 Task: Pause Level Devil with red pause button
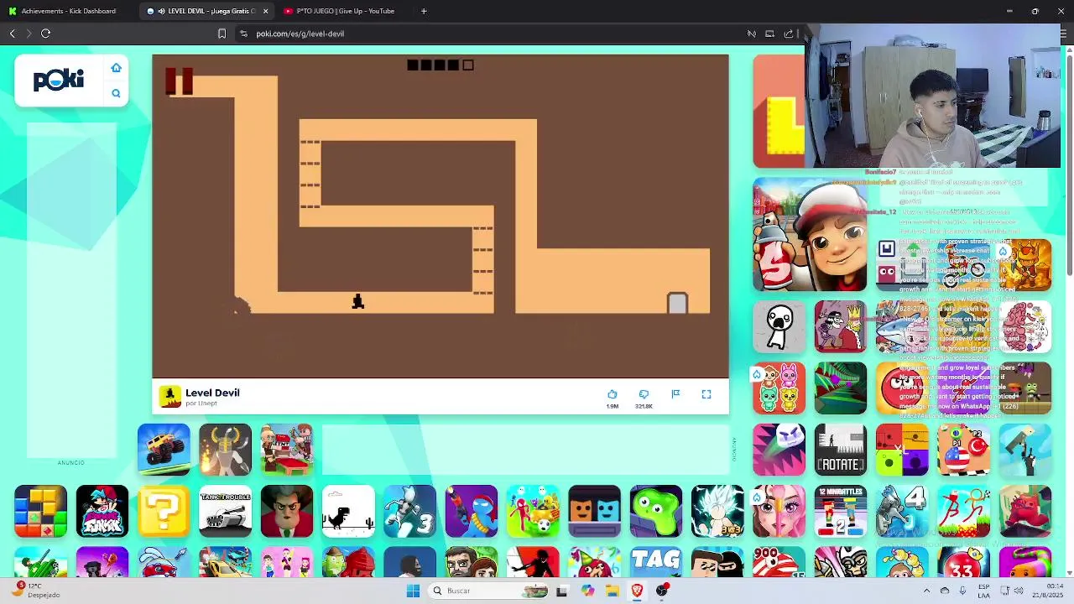click(179, 81)
